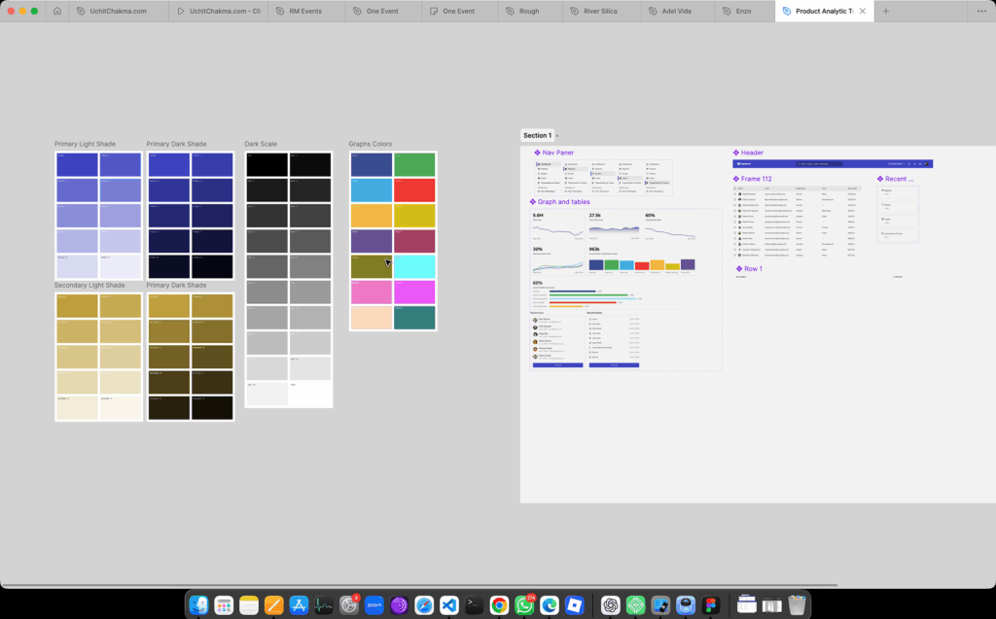Close the Product Analytic tab

coord(862,11)
